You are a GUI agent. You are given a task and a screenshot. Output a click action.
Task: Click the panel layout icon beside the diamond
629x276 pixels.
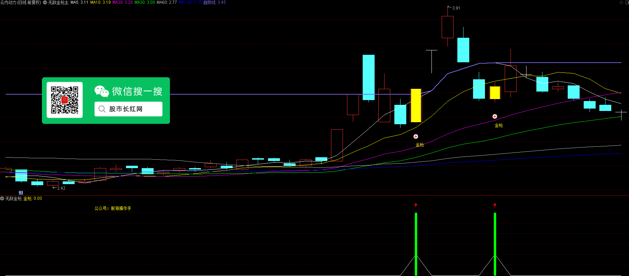[x=627, y=2]
